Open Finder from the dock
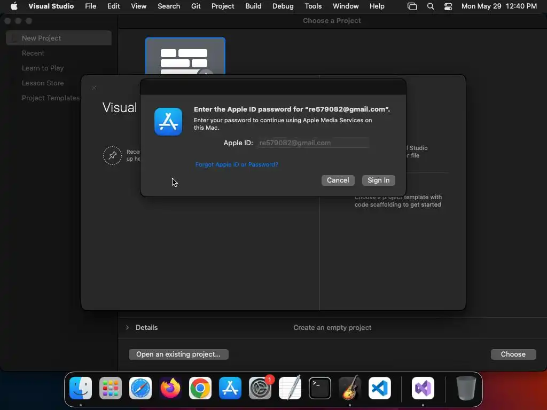 tap(81, 388)
